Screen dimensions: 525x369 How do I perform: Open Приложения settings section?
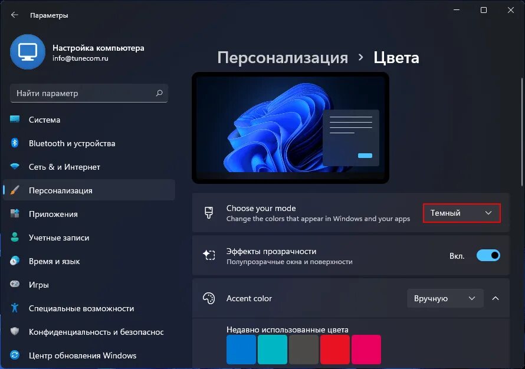pos(89,214)
